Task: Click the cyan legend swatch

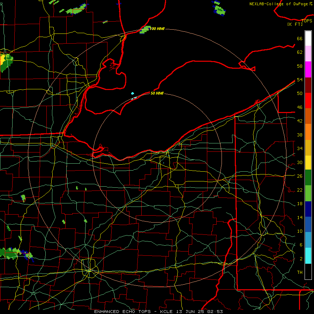Action: [308, 256]
